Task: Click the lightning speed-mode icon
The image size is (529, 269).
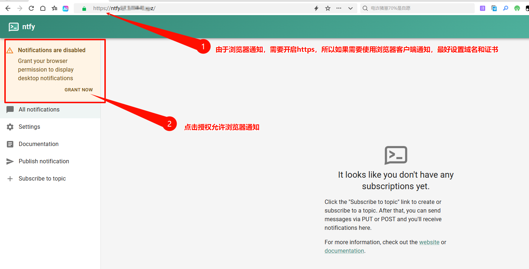Action: click(316, 8)
